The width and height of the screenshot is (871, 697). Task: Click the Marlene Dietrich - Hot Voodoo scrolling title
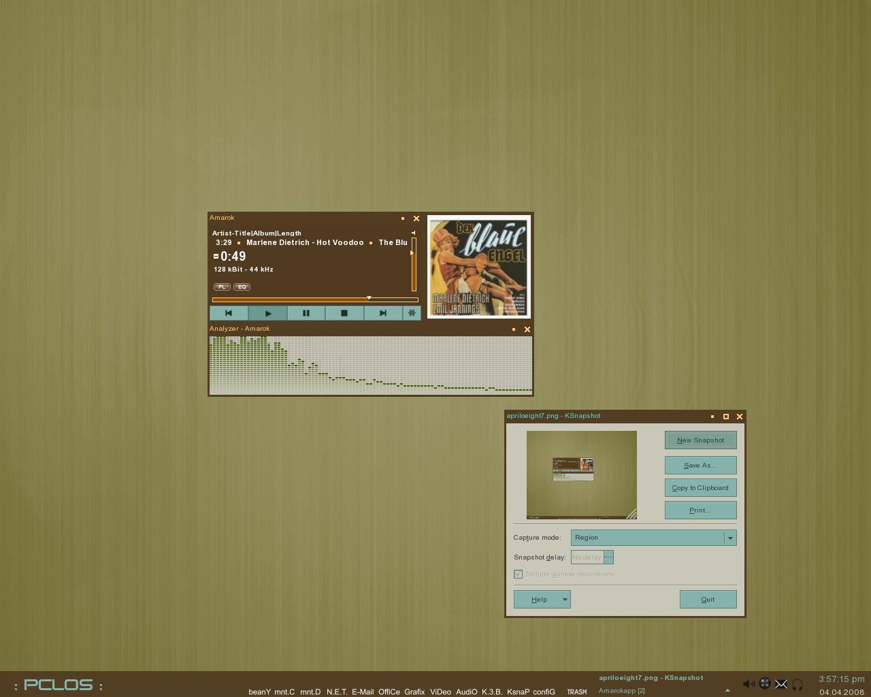305,242
